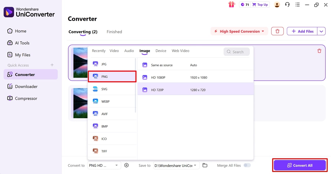Open the Audio format category

point(129,51)
